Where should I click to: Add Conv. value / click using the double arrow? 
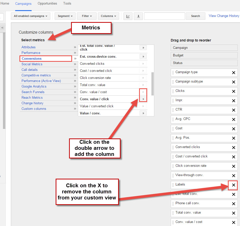tap(143, 99)
